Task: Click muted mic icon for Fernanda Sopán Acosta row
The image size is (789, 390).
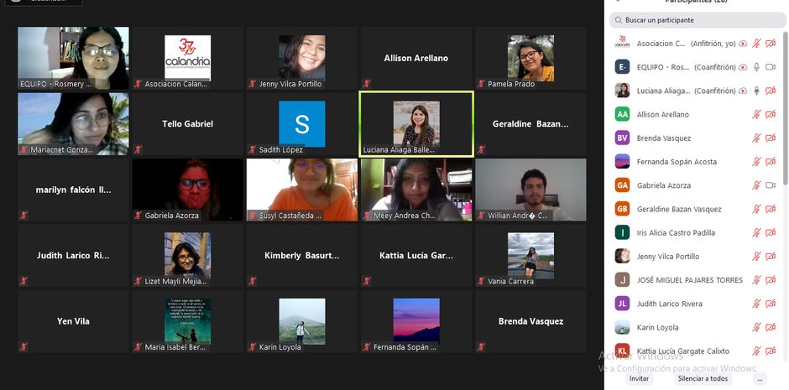Action: pyautogui.click(x=756, y=162)
